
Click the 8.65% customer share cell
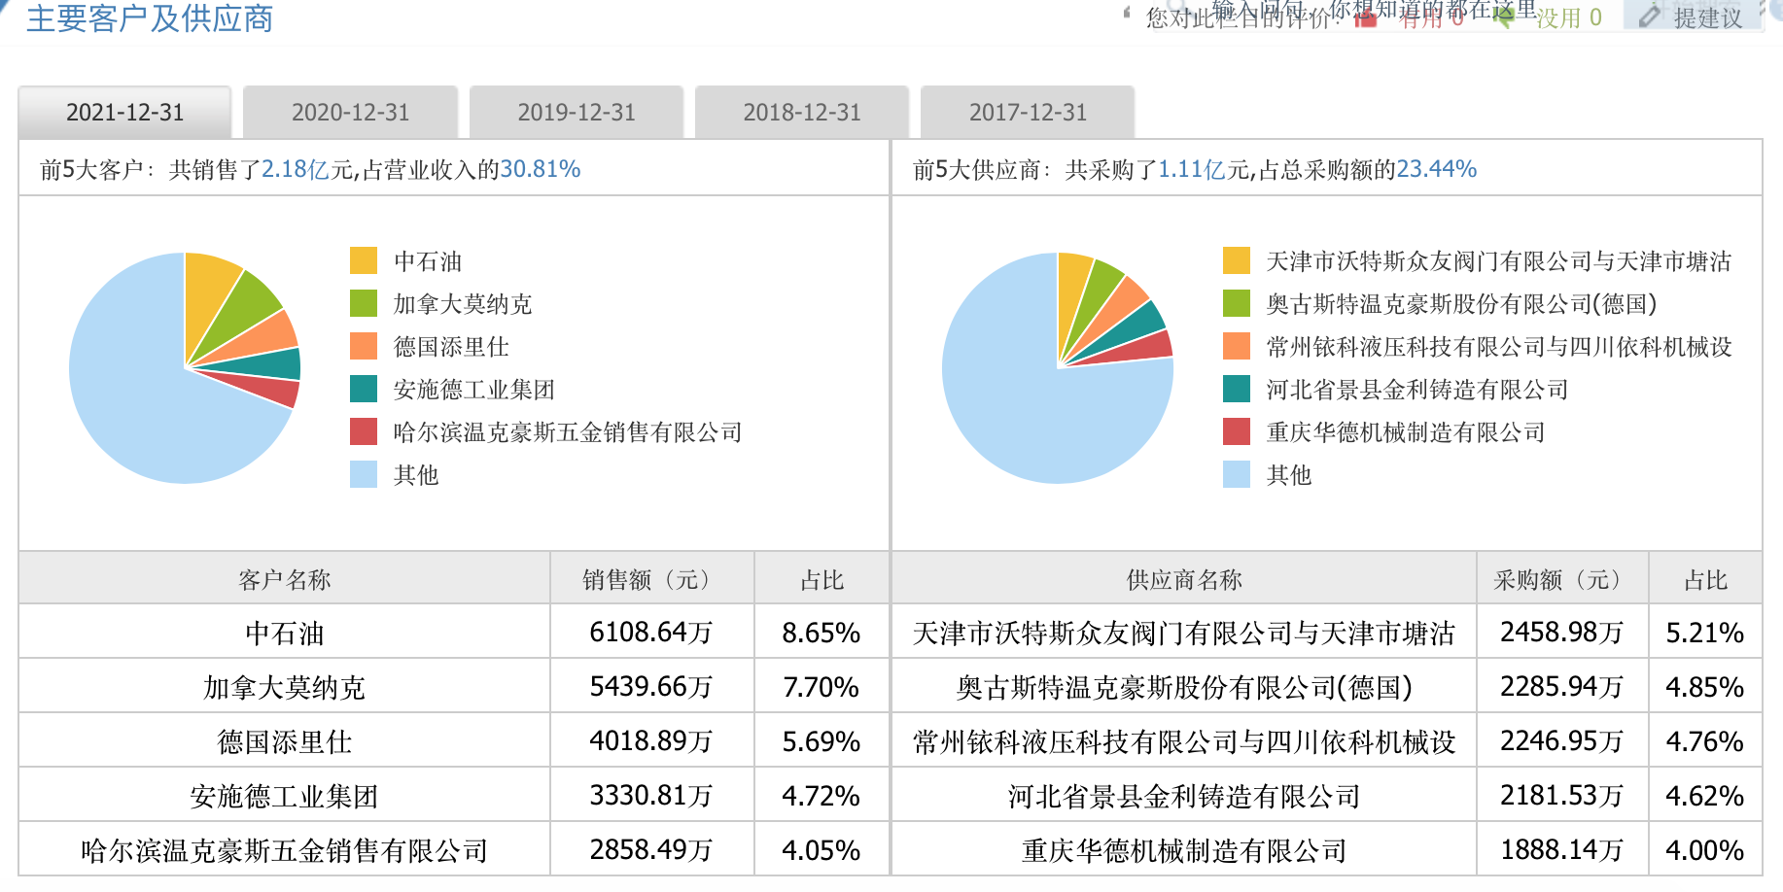coord(822,633)
